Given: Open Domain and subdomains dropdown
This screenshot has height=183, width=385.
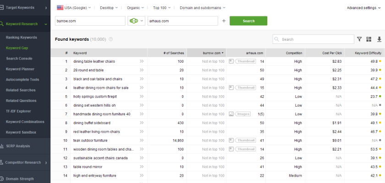Looking at the screenshot, I should (x=202, y=8).
